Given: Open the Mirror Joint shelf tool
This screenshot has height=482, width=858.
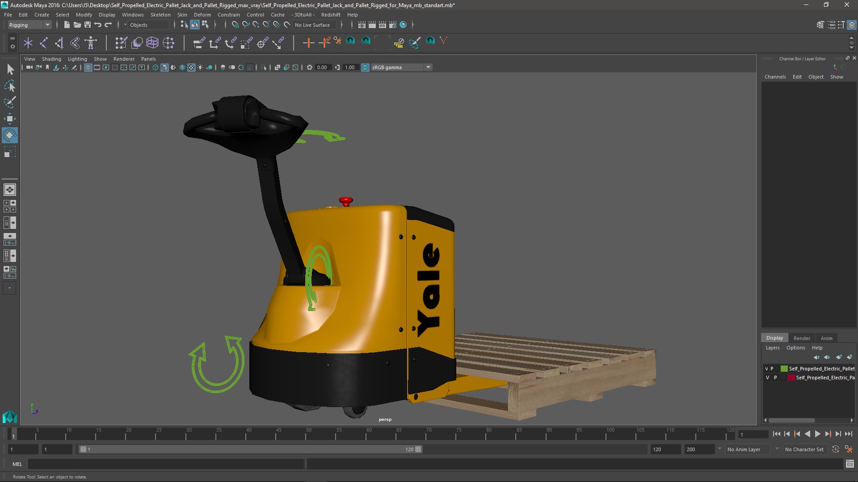Looking at the screenshot, I should point(75,43).
